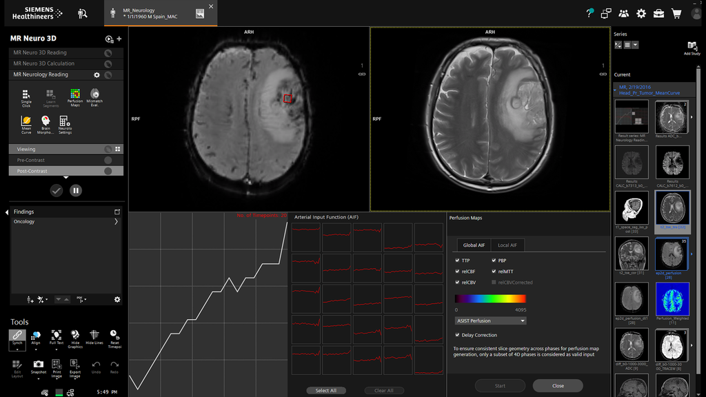The image size is (706, 397).
Task: Disable Delay Correction checkbox
Action: click(458, 335)
